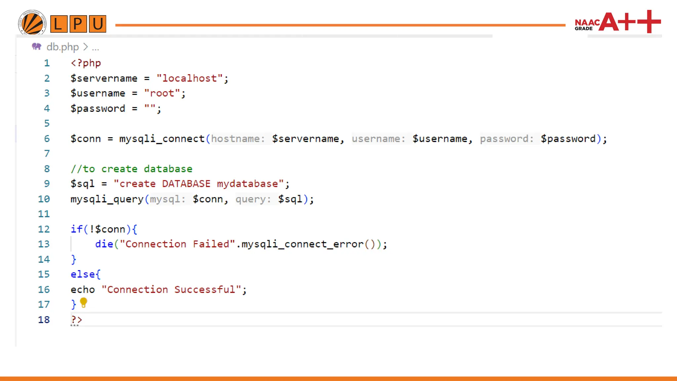Image resolution: width=677 pixels, height=381 pixels.
Task: Click line number 12 in the gutter
Action: click(44, 229)
